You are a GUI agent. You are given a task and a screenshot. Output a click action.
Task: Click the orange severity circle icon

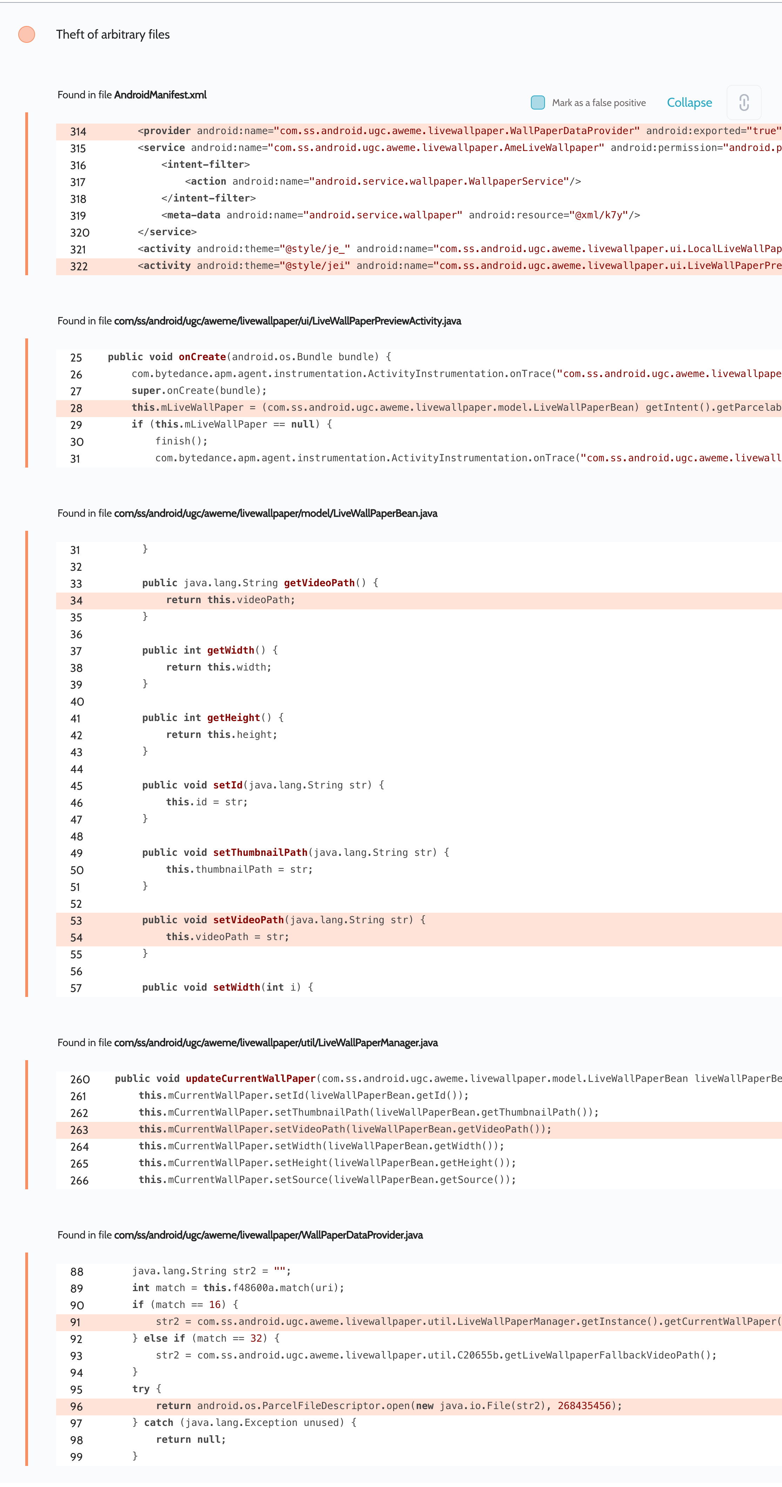pos(27,35)
